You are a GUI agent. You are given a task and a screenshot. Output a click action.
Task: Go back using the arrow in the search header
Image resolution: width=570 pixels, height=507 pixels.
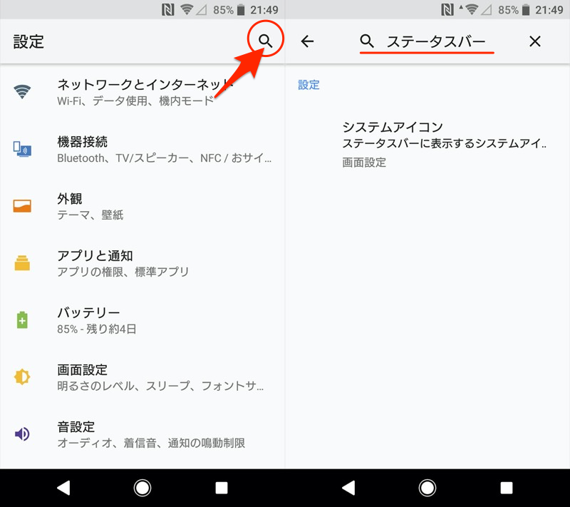pyautogui.click(x=307, y=42)
